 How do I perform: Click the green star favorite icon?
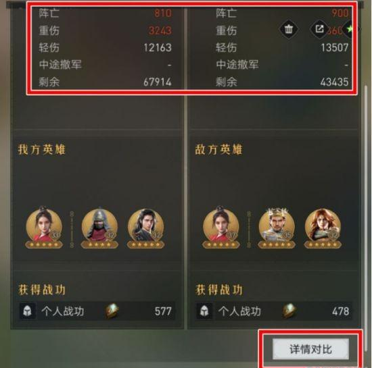pyautogui.click(x=350, y=29)
